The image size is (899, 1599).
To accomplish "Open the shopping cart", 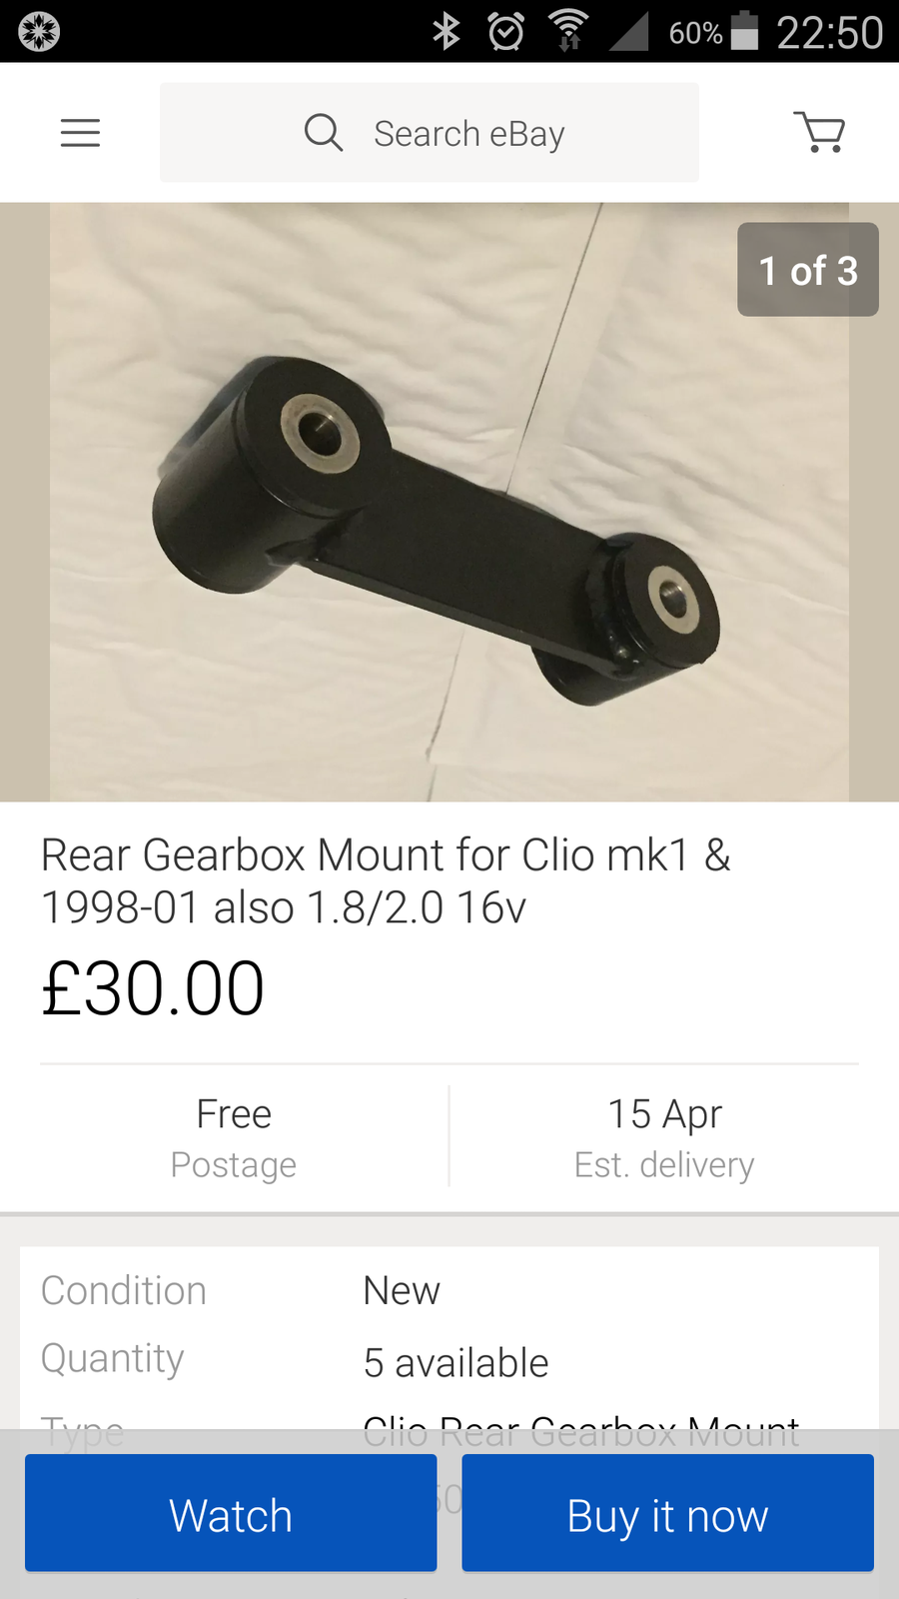I will point(820,132).
